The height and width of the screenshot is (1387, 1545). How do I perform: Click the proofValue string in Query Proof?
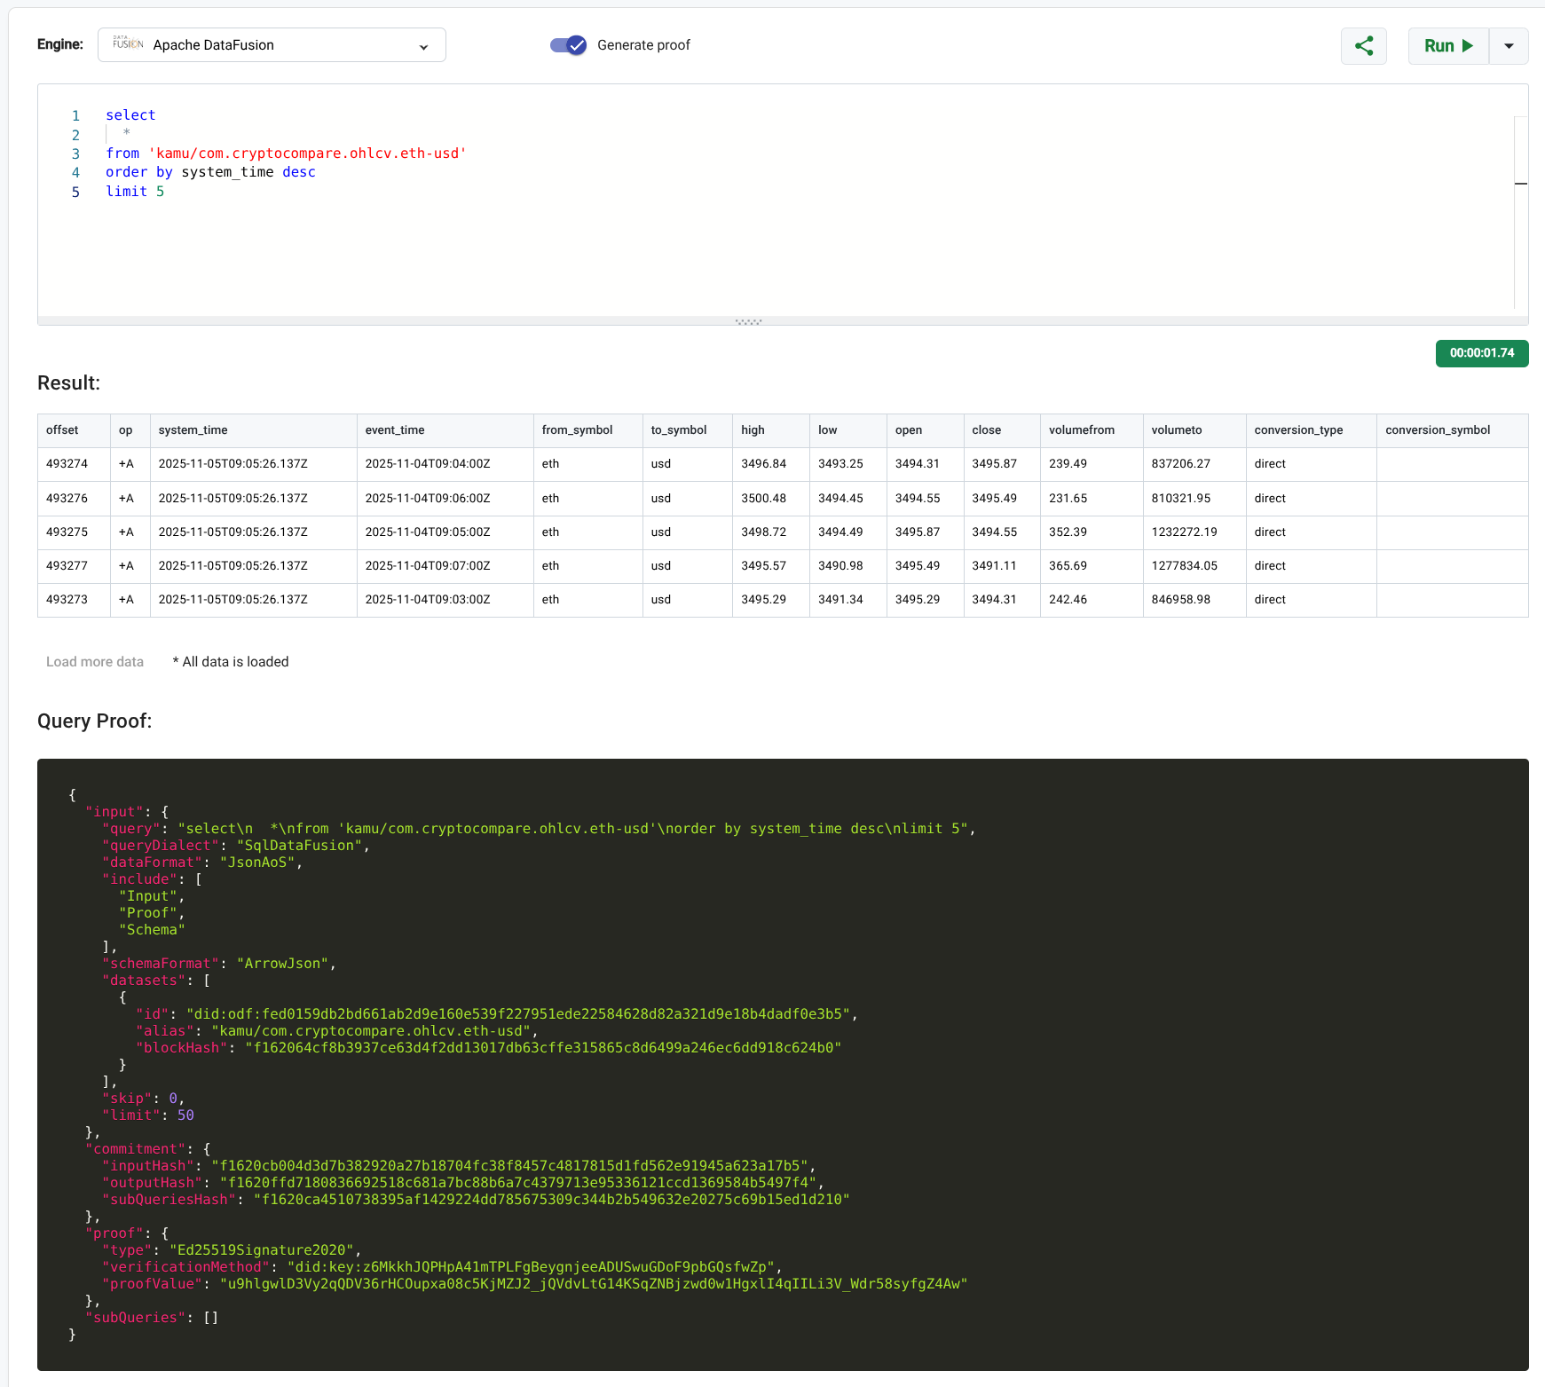click(593, 1284)
